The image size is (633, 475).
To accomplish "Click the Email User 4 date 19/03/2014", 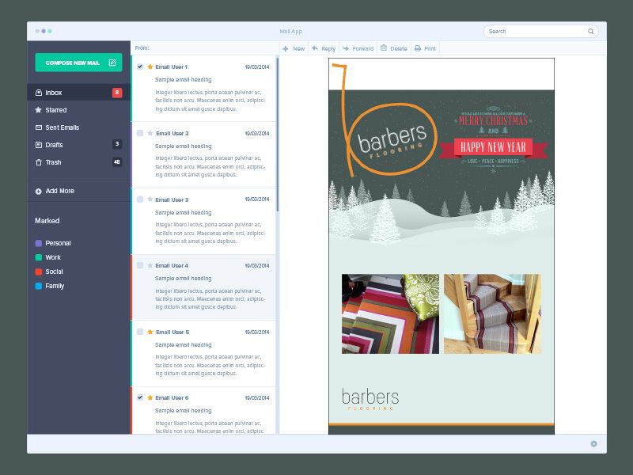I will (x=257, y=265).
